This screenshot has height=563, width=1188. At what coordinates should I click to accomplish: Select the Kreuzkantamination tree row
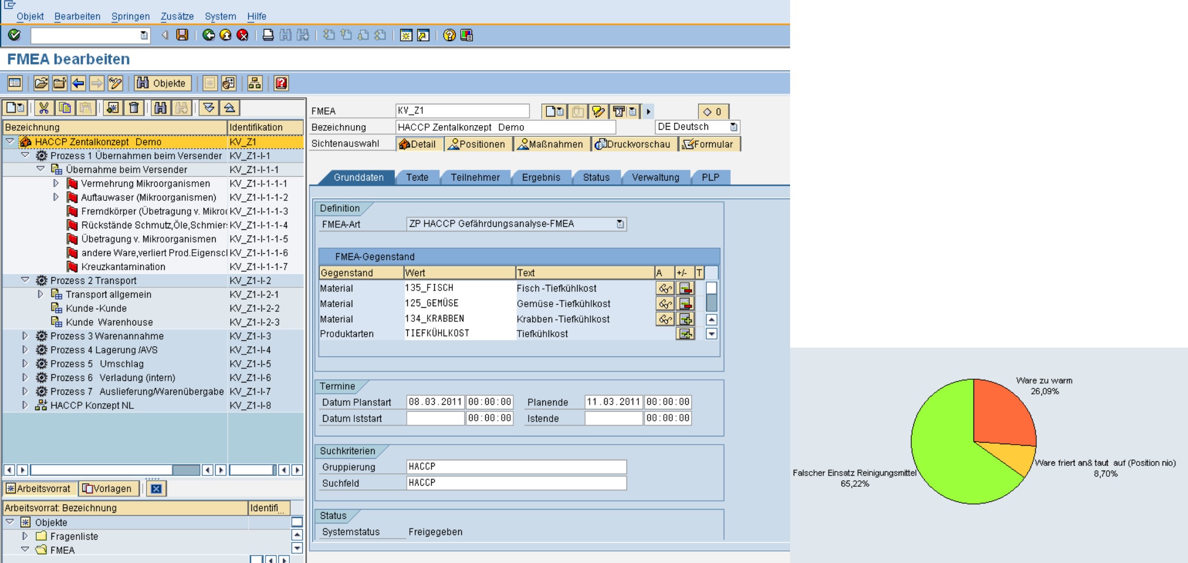pos(154,267)
